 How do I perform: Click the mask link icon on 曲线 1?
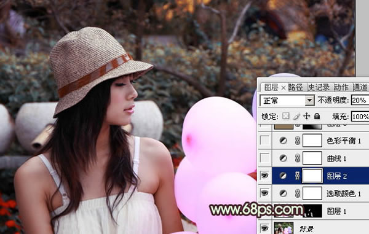coord(297,158)
